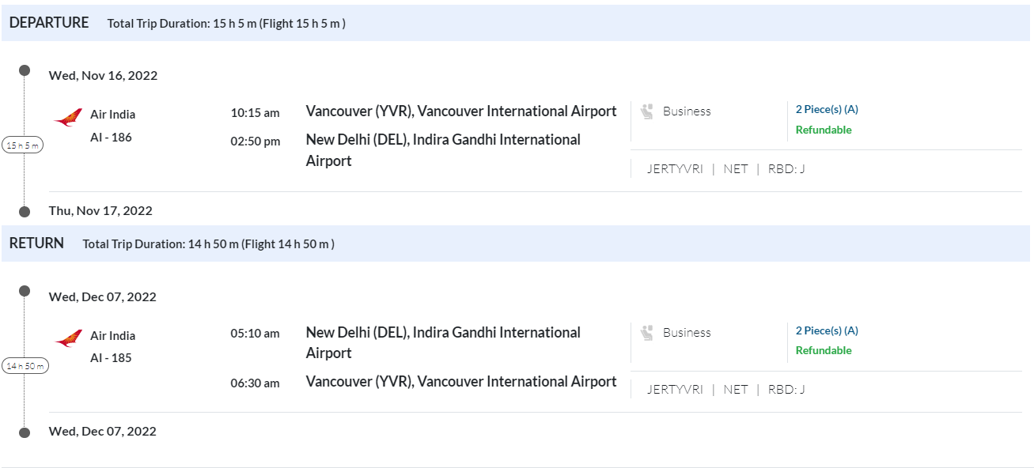
Task: Click departure fare code JERTYVRI
Action: [x=675, y=168]
